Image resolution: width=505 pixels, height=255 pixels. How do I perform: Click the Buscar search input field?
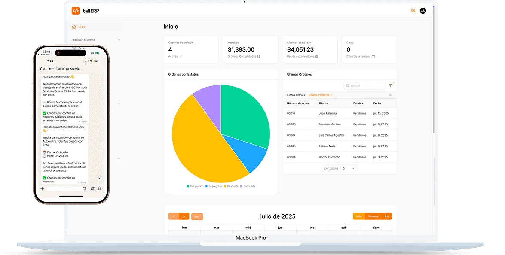coord(364,85)
